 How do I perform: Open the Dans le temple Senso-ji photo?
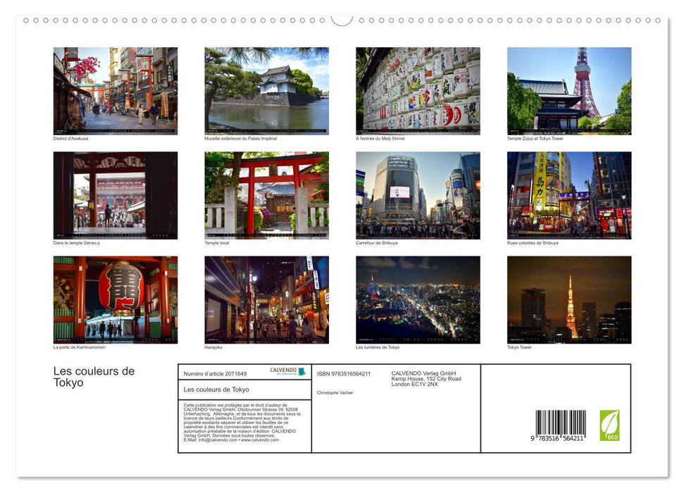[x=115, y=195]
